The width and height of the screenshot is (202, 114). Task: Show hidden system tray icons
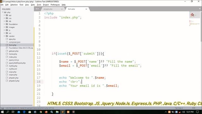pyautogui.click(x=166, y=112)
